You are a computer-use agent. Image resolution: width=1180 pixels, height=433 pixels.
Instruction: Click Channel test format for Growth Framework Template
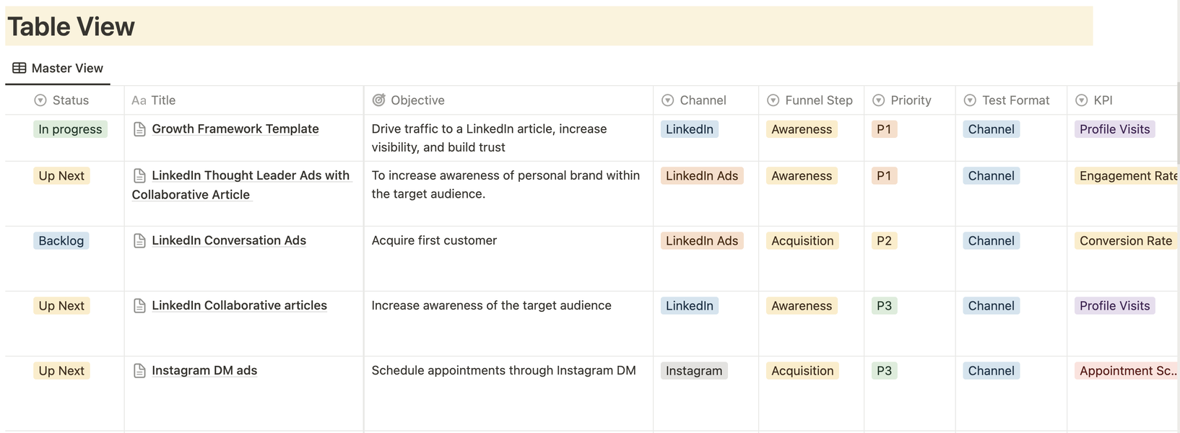click(x=991, y=129)
